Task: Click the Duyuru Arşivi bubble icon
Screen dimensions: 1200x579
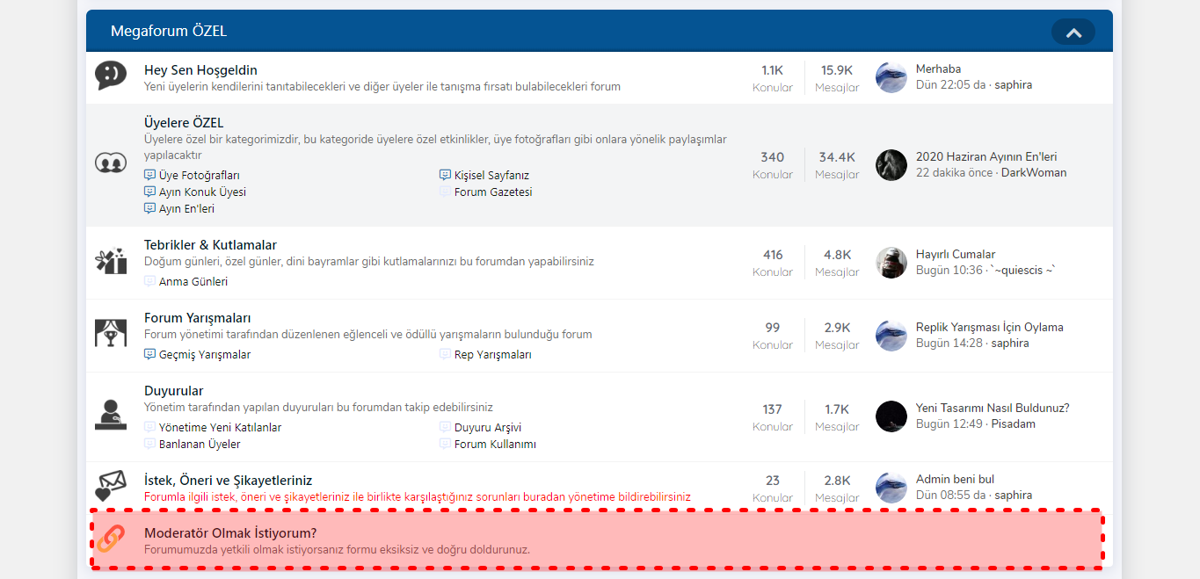Action: [x=445, y=427]
